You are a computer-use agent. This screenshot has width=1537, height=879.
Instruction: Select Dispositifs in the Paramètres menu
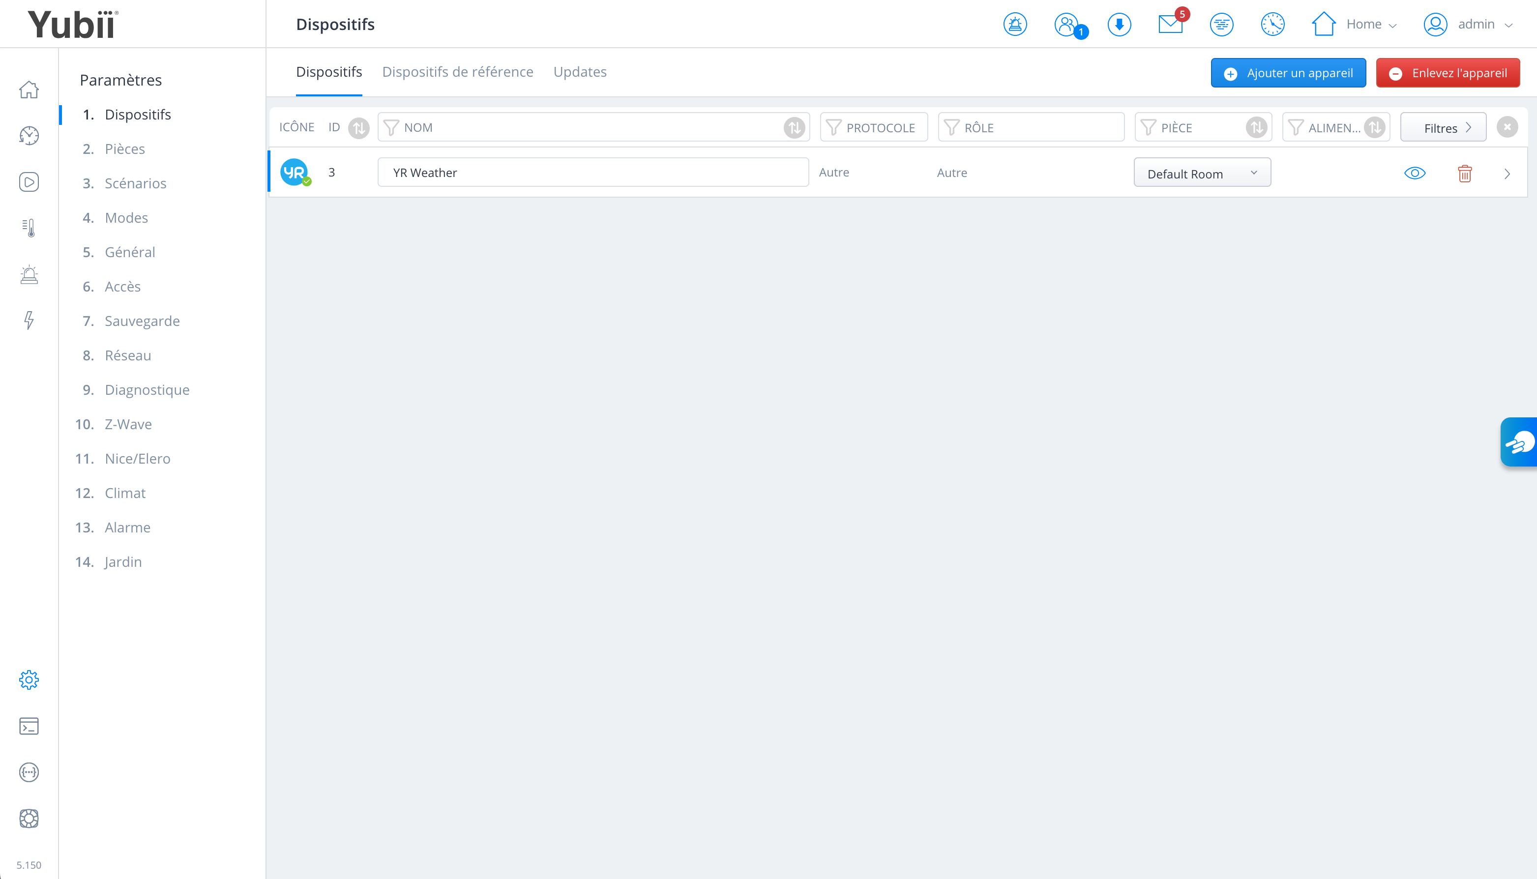138,114
